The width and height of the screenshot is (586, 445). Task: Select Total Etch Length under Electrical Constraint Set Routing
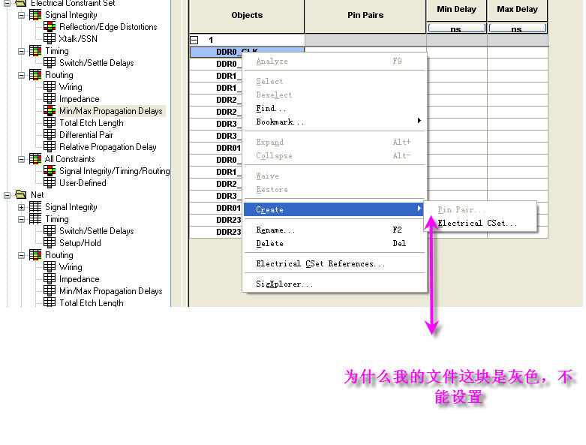92,123
